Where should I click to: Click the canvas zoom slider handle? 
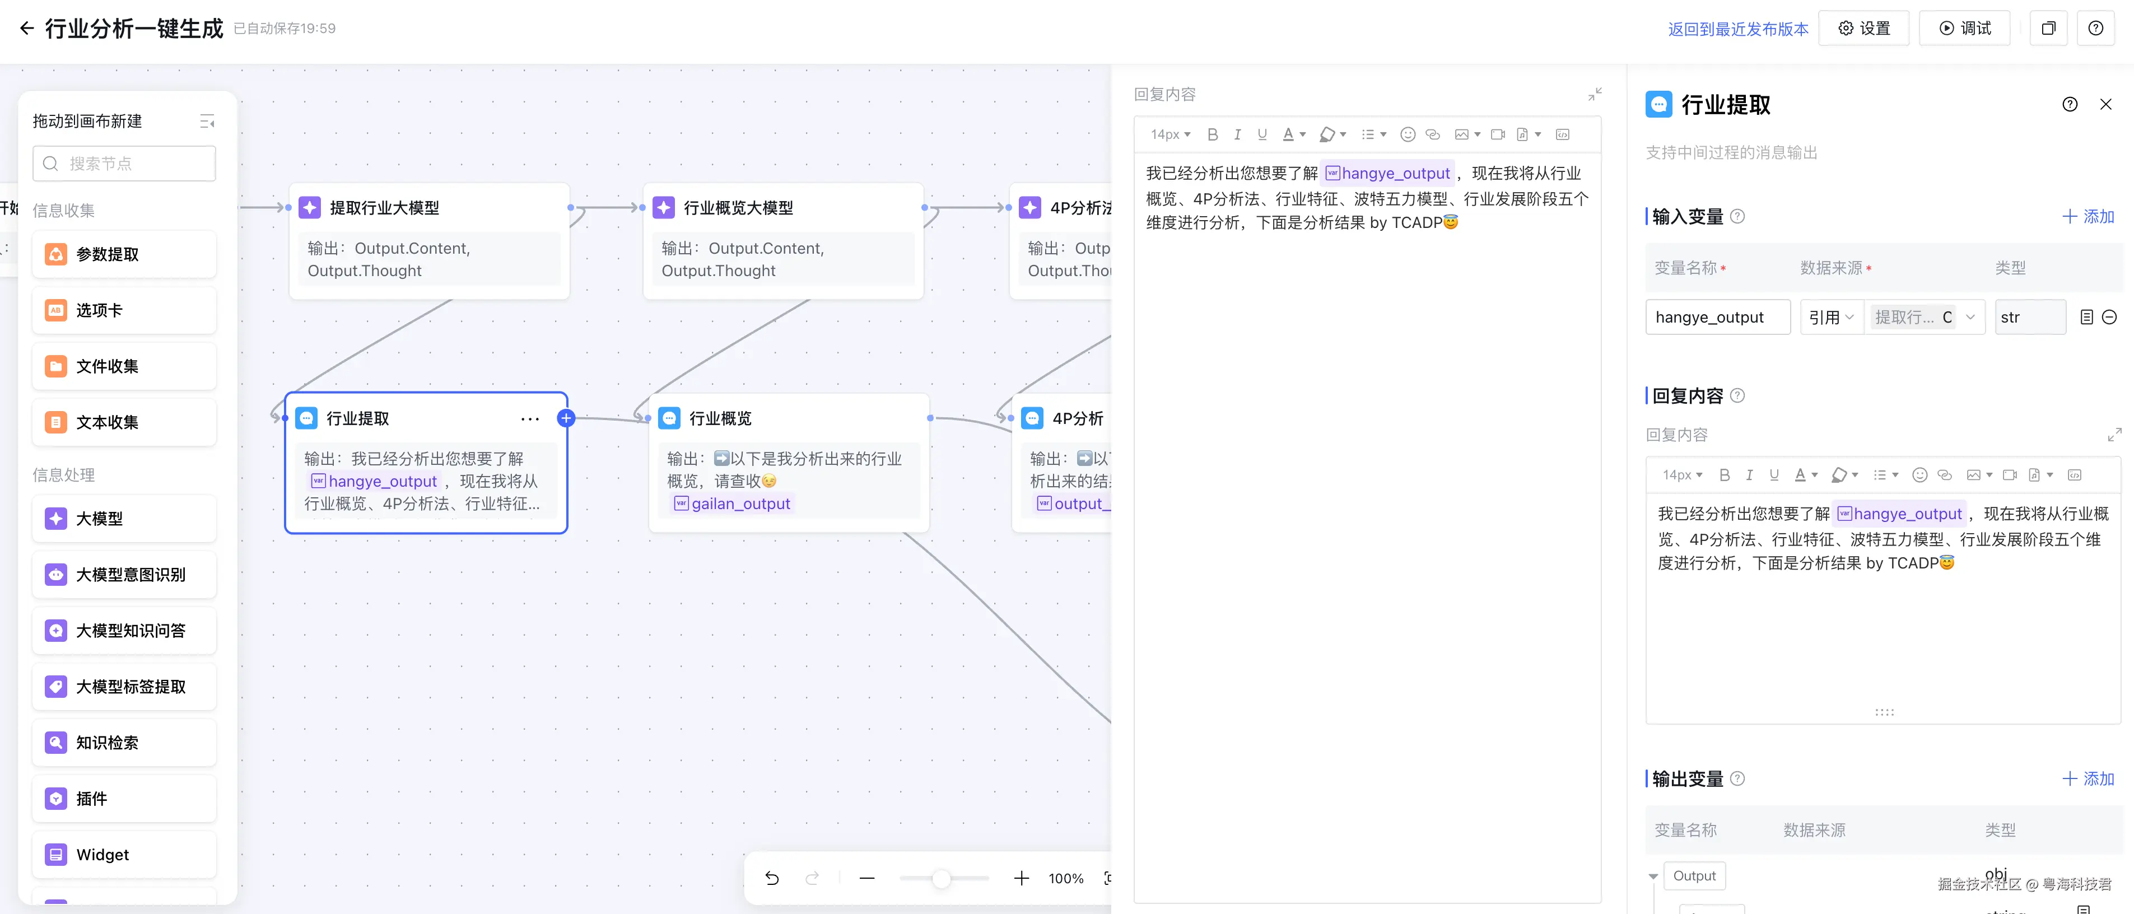pyautogui.click(x=940, y=878)
